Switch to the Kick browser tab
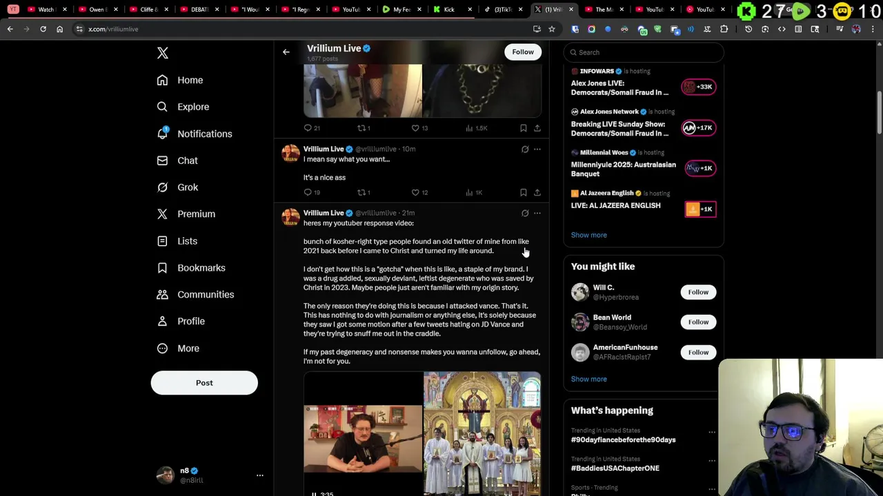883x496 pixels. [x=453, y=10]
